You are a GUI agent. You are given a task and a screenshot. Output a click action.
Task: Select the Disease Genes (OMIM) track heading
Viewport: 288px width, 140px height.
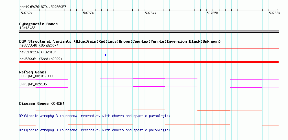click(x=42, y=104)
